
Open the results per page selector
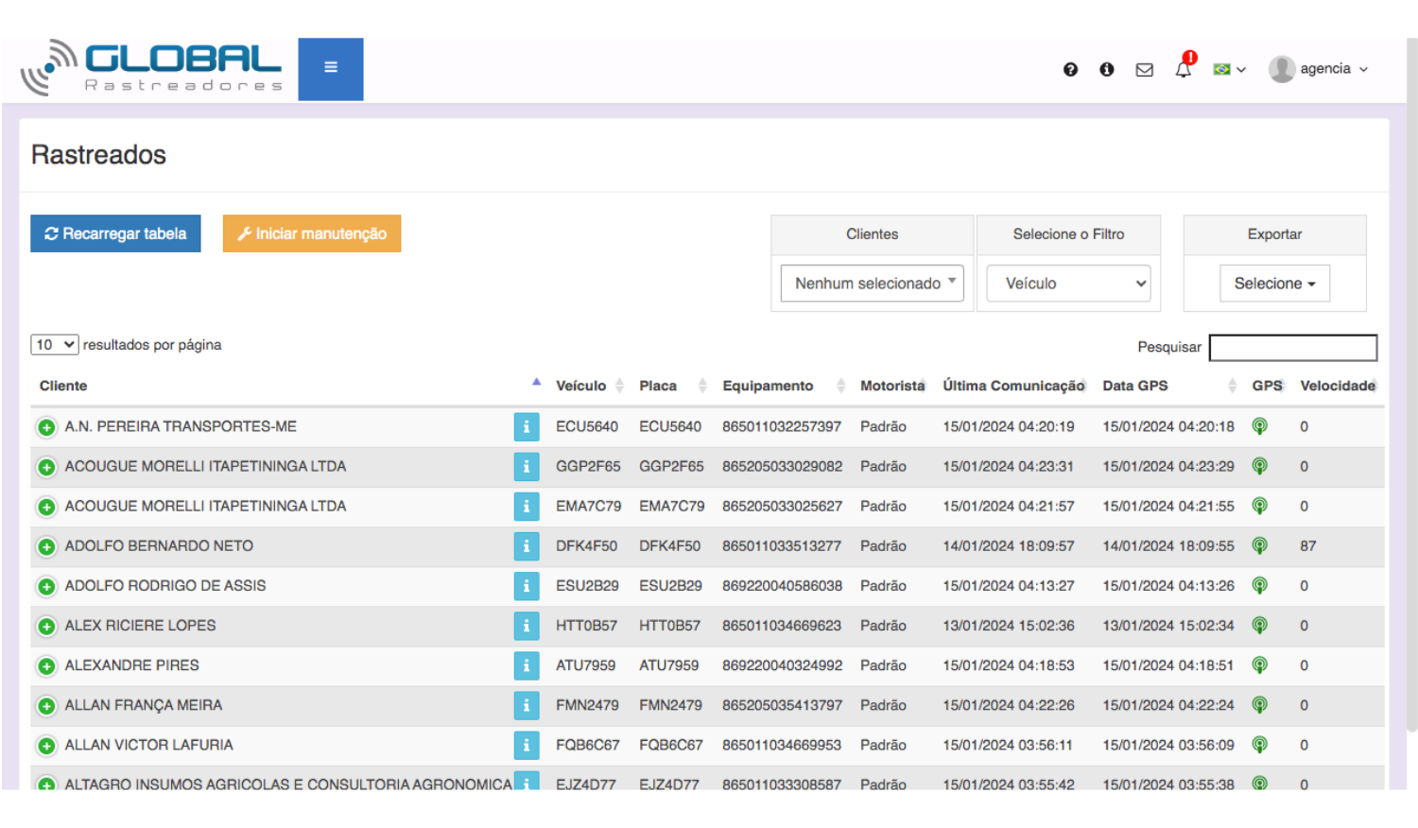pyautogui.click(x=54, y=345)
